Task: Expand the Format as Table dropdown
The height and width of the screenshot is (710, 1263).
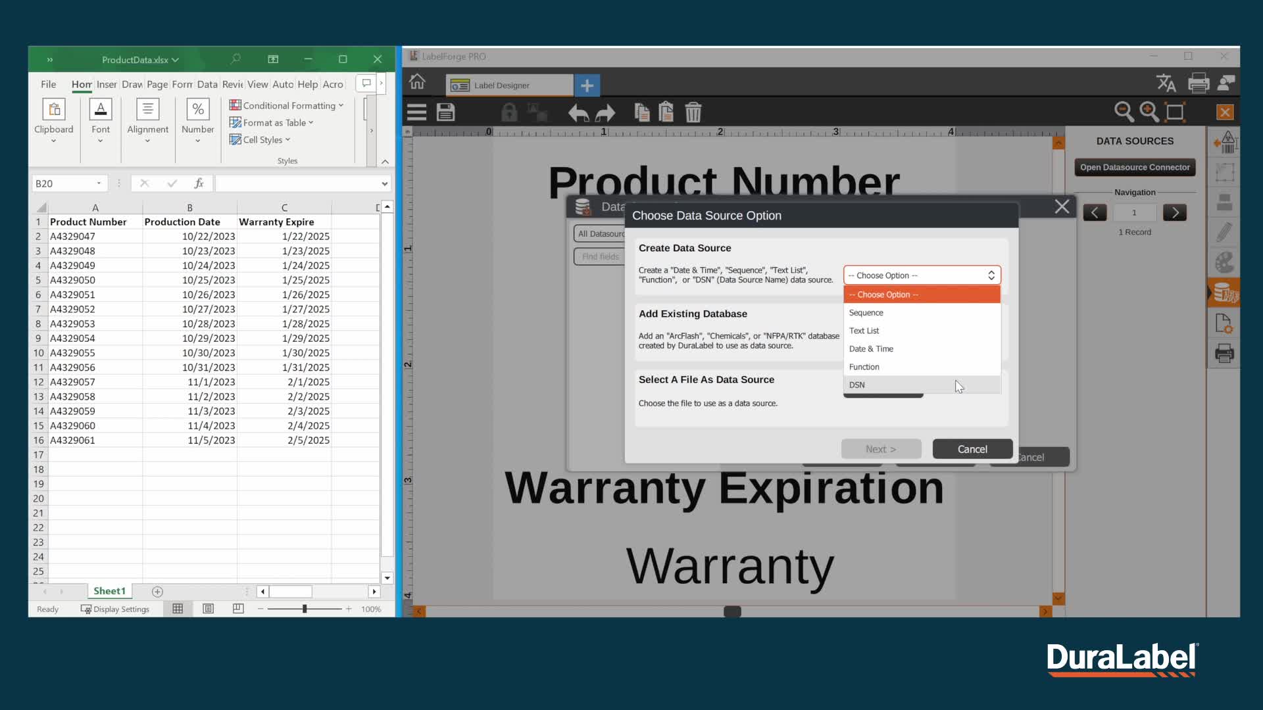Action: [311, 122]
